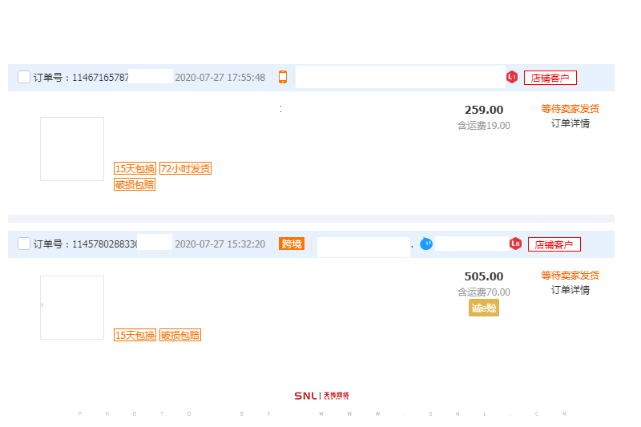The height and width of the screenshot is (427, 641).
Task: Open 订单详情 for the 505.00 order
Action: point(570,290)
